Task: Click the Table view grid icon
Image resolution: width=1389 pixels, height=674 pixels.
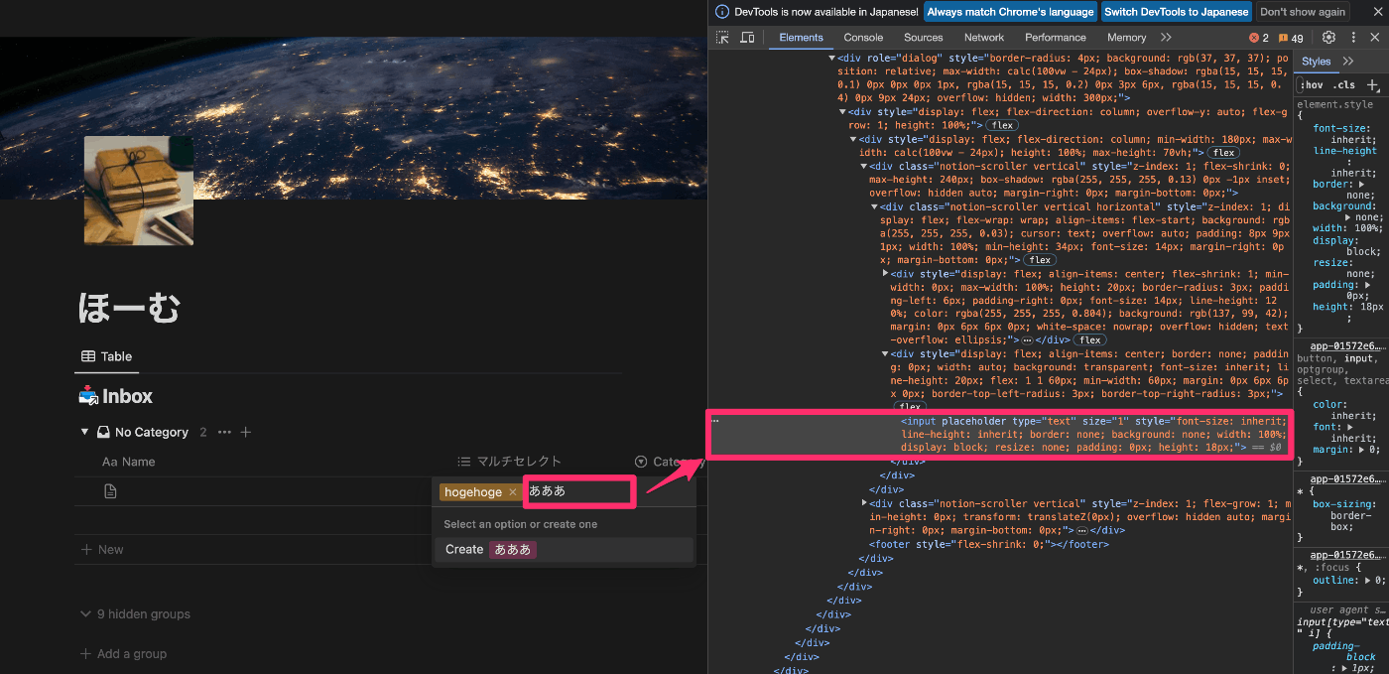Action: tap(88, 356)
